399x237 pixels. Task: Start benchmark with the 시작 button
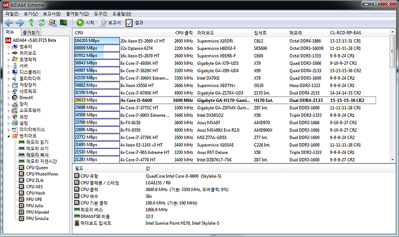coord(85,23)
